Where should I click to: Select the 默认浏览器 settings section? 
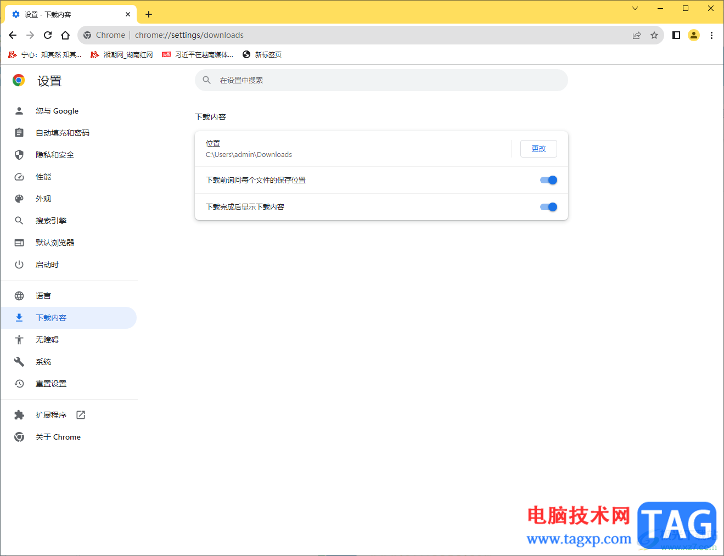click(x=55, y=242)
